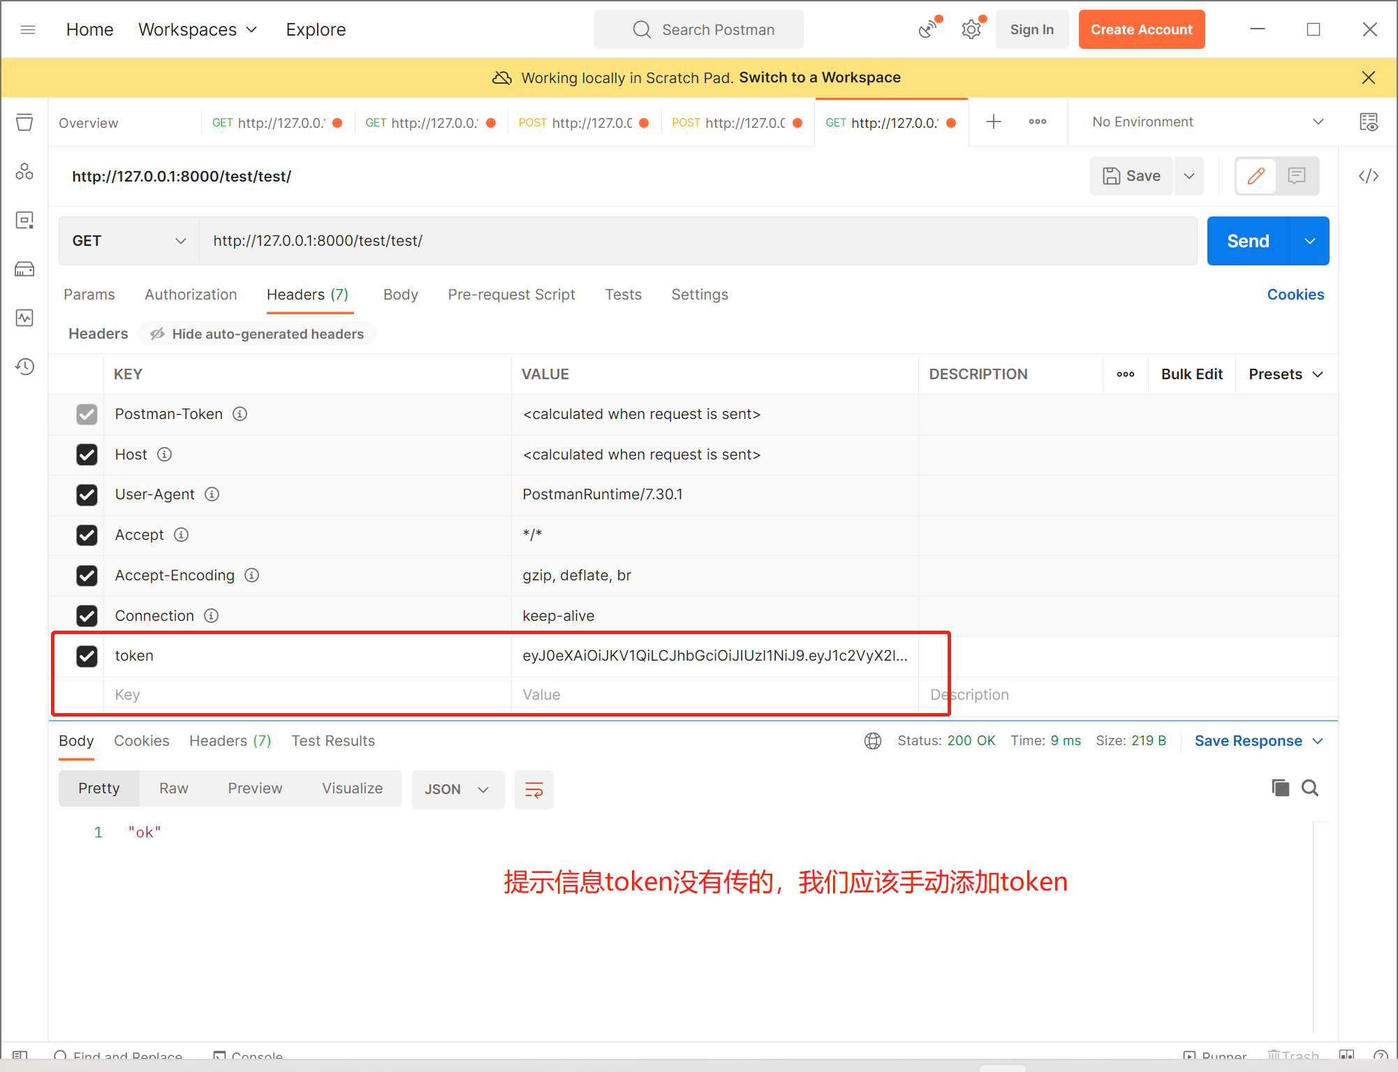The image size is (1398, 1072).
Task: Open the Pre-request Script tab
Action: (x=511, y=295)
